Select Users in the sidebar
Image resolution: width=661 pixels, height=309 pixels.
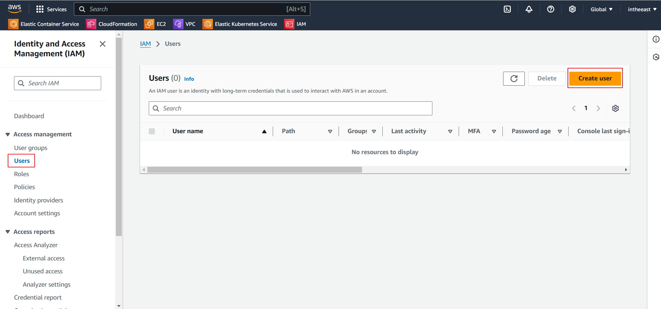(x=22, y=161)
